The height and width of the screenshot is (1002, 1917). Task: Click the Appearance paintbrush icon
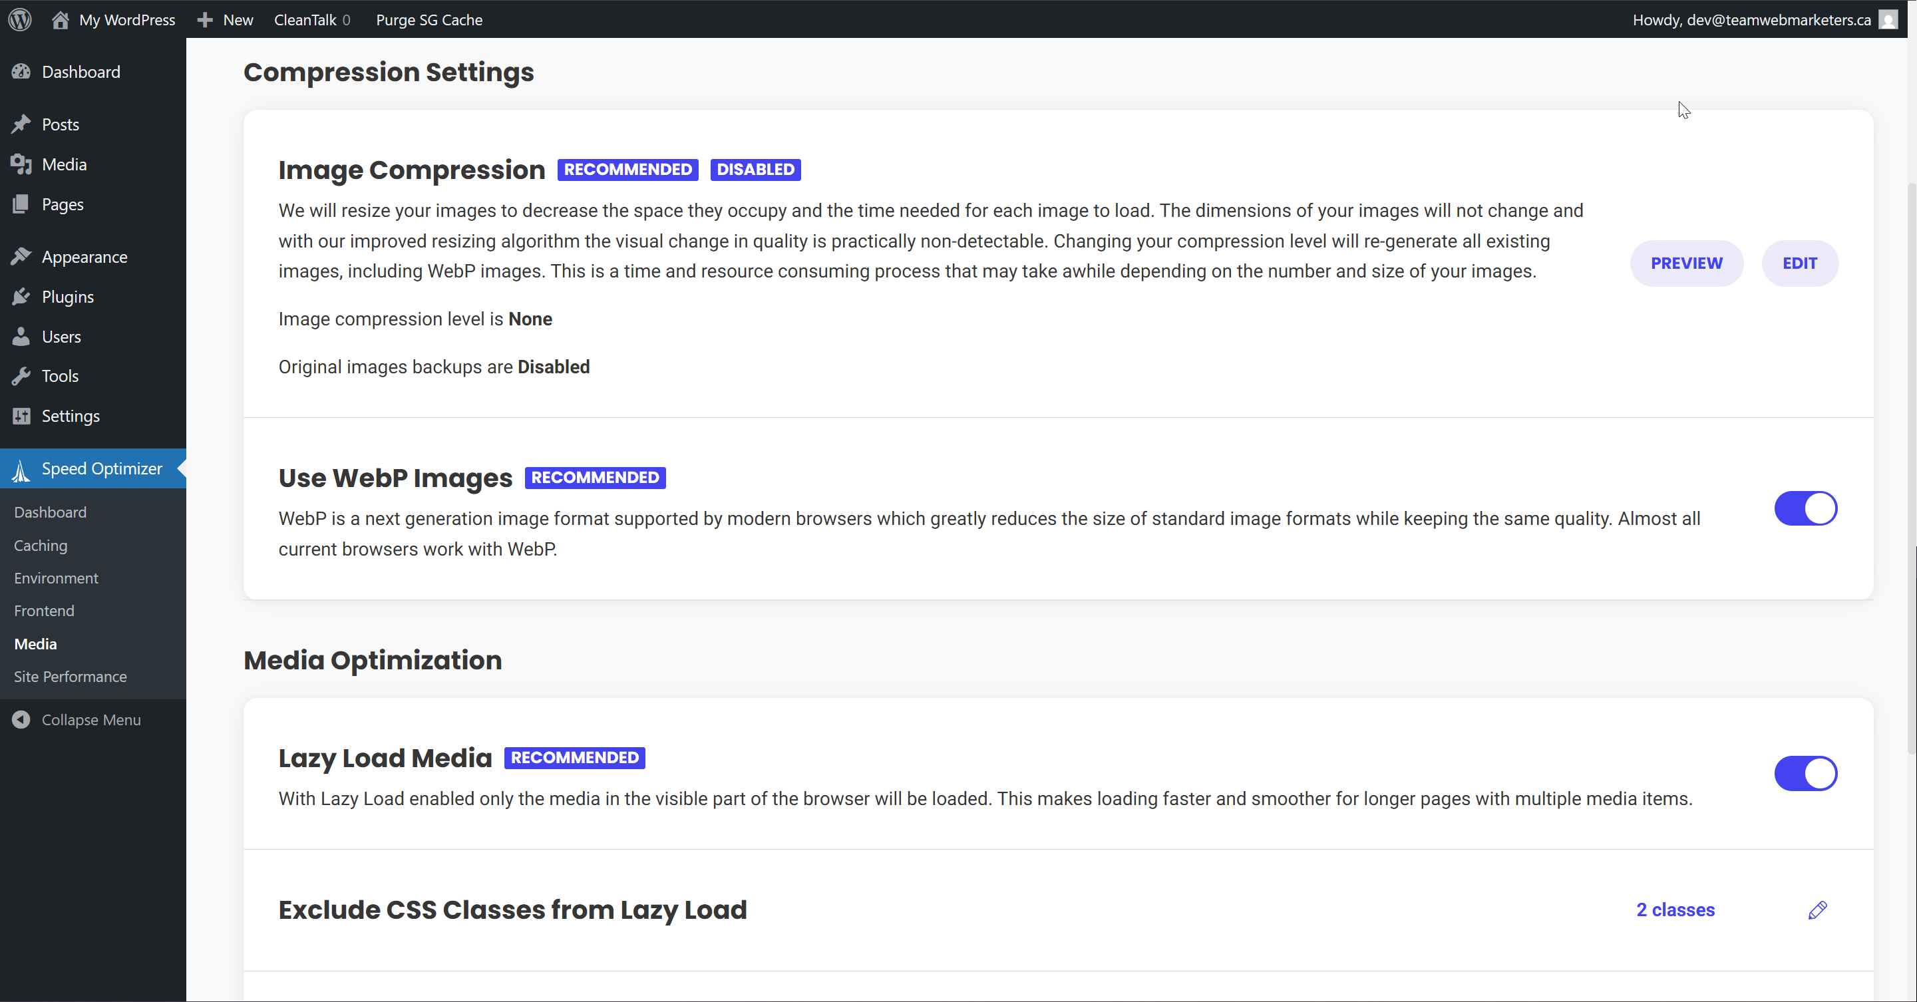point(21,257)
